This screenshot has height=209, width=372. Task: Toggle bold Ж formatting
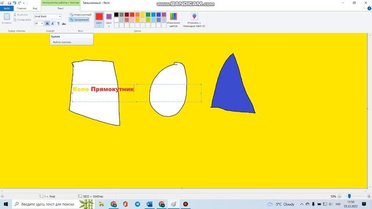point(47,23)
